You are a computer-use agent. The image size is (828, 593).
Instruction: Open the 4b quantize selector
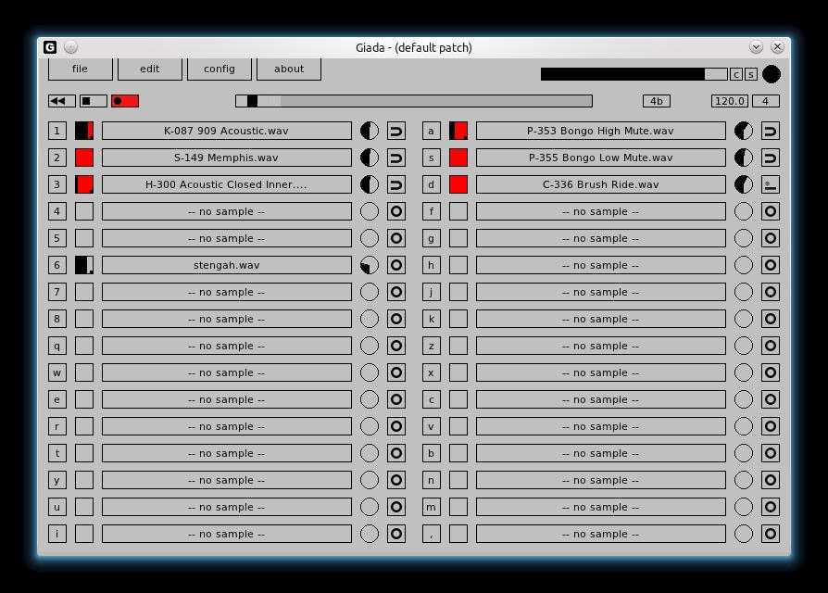click(x=657, y=101)
